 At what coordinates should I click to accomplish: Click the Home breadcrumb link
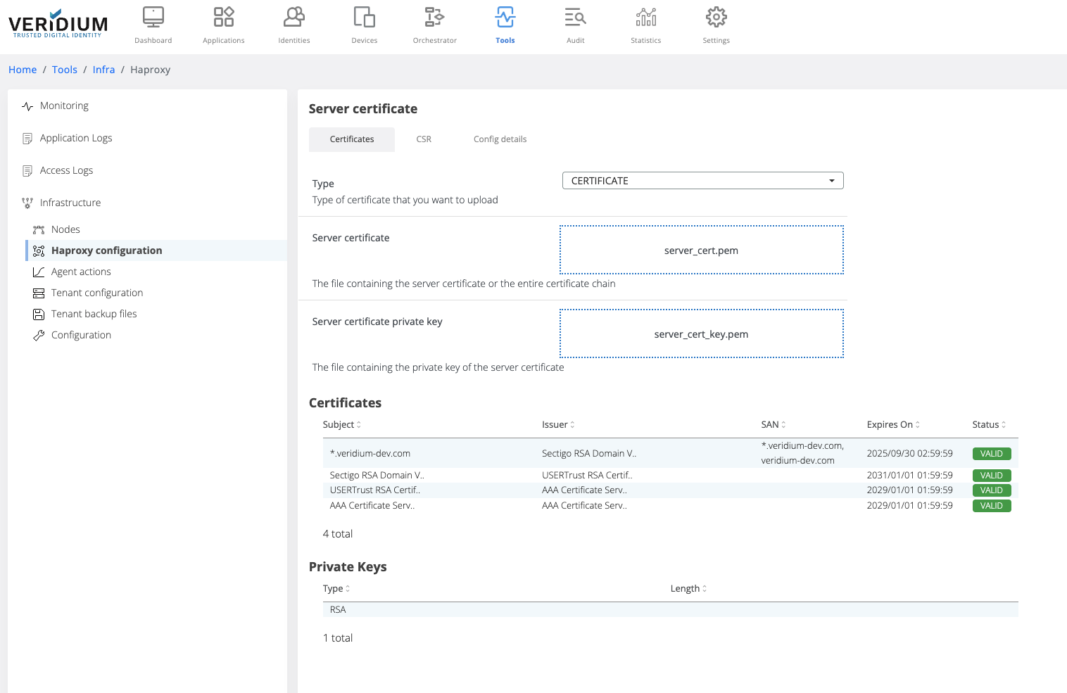[23, 70]
